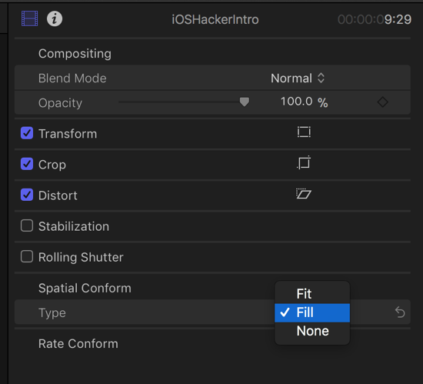Enable the Rolling Shutter checkbox
The image size is (423, 384).
(27, 256)
